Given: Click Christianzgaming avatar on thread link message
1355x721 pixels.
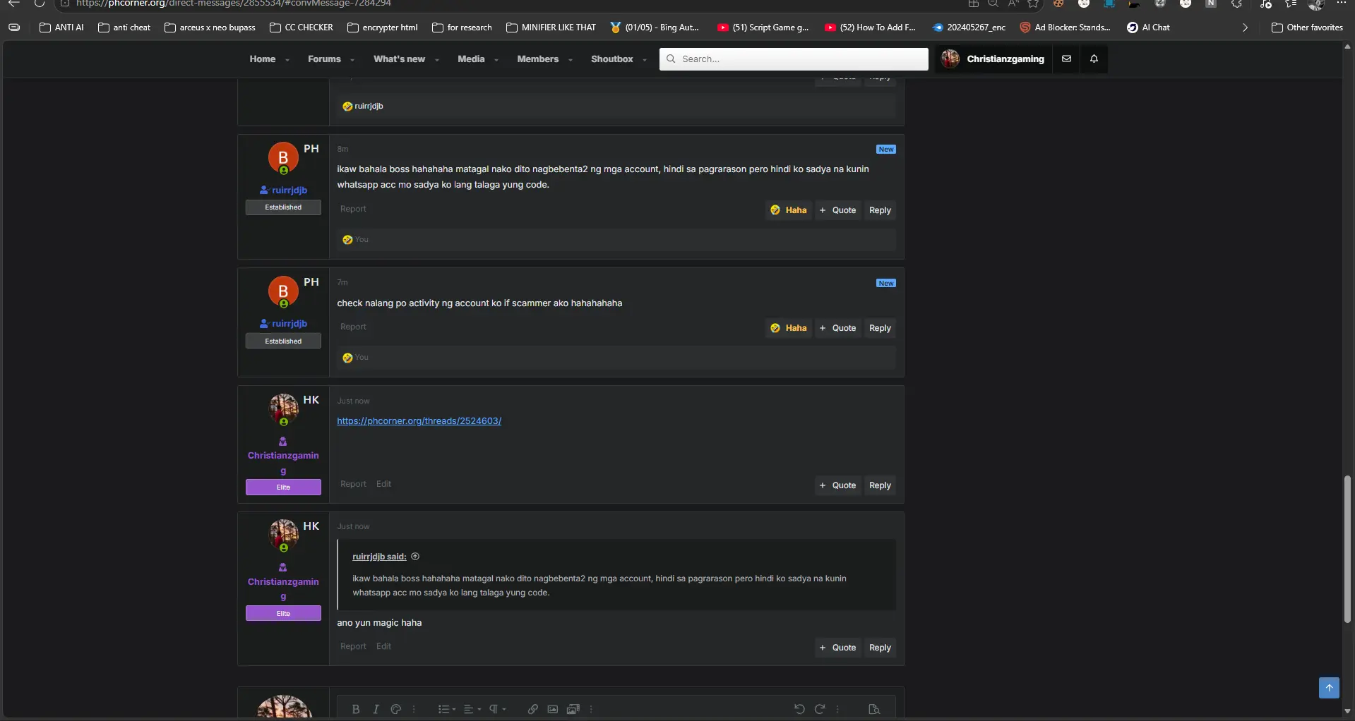Looking at the screenshot, I should [x=283, y=409].
